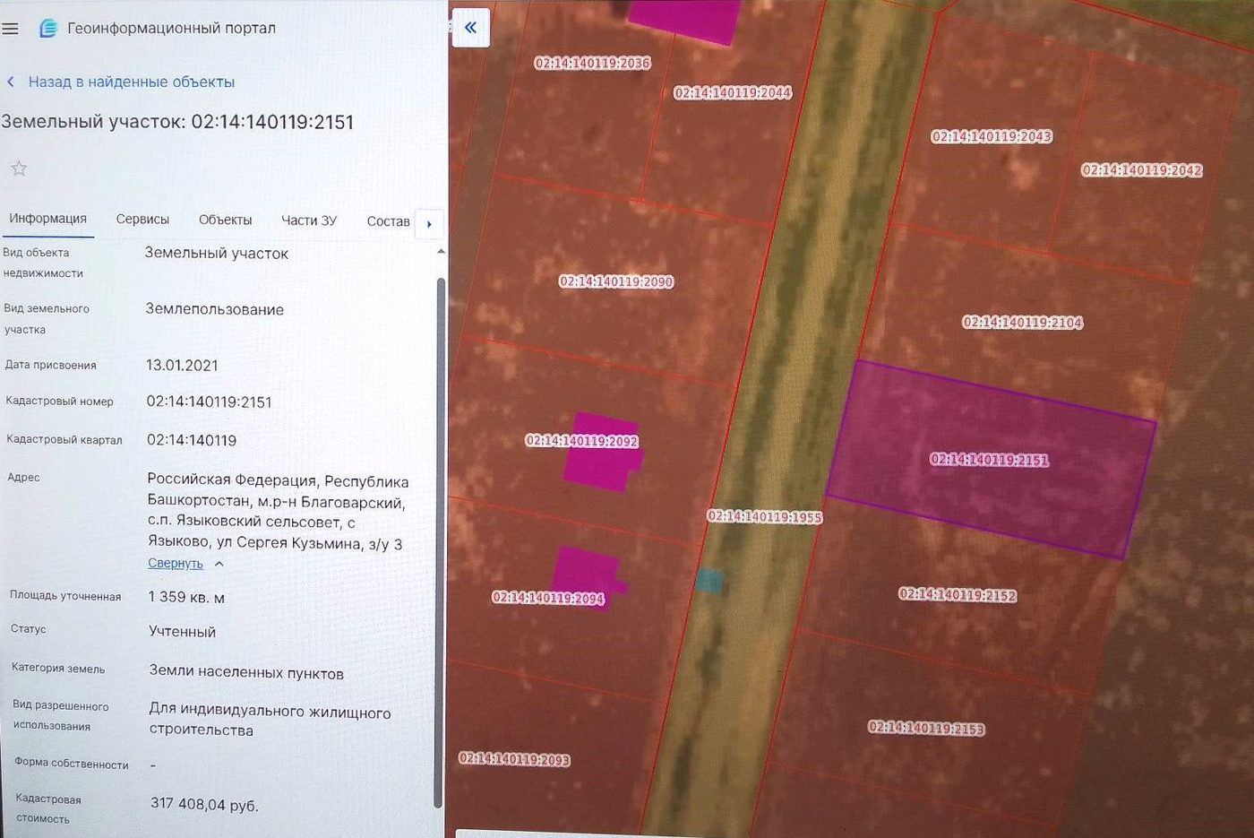This screenshot has width=1254, height=838.
Task: Select highlighted parcel 02:14:140119:2151 on map
Action: 990,459
